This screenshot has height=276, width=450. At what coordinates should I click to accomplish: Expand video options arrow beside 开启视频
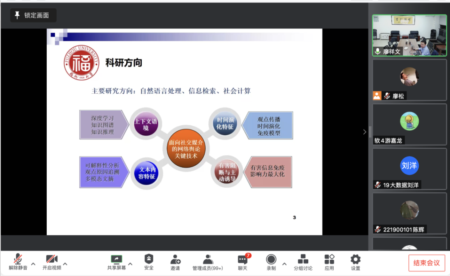click(x=65, y=264)
